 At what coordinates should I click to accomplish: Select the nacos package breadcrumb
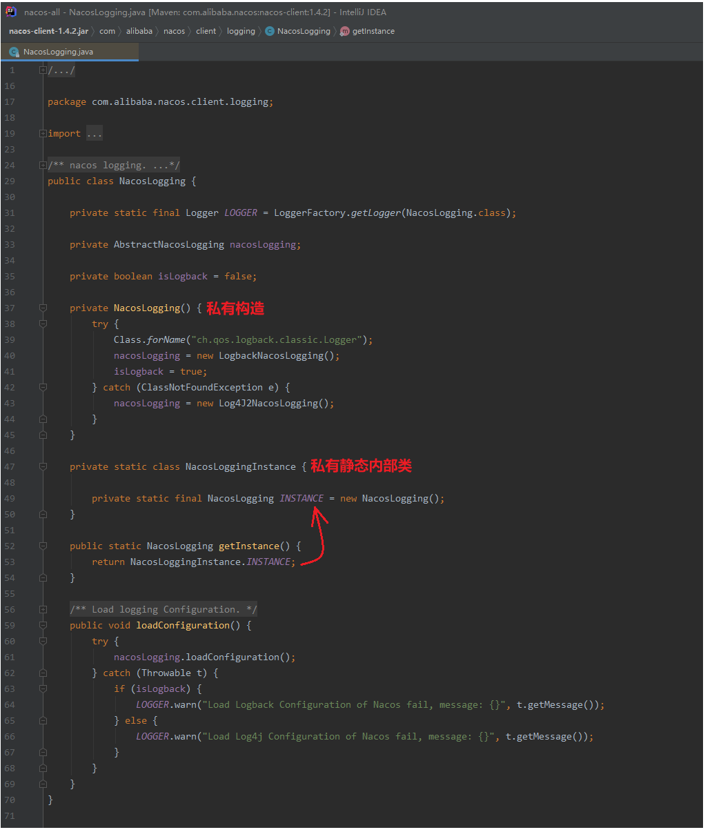[x=174, y=31]
